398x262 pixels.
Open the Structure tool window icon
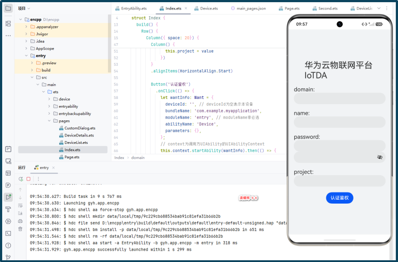point(8,24)
